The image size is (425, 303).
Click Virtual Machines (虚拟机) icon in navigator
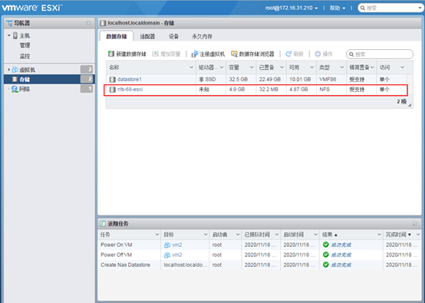(15, 70)
